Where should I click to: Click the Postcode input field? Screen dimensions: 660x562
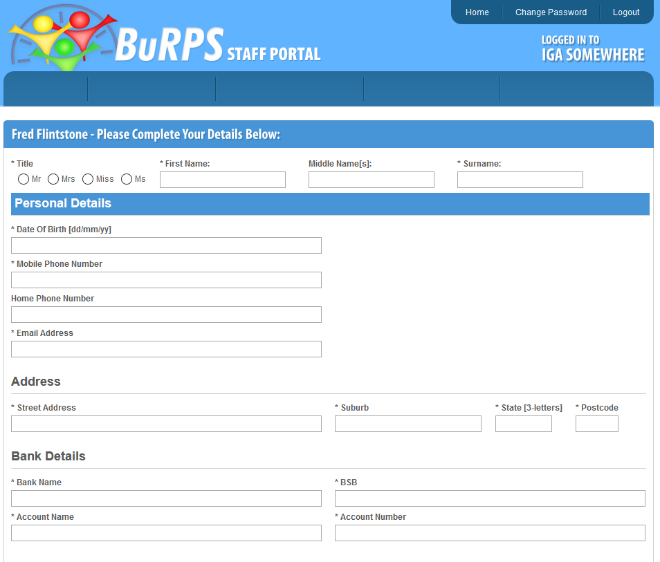(596, 424)
